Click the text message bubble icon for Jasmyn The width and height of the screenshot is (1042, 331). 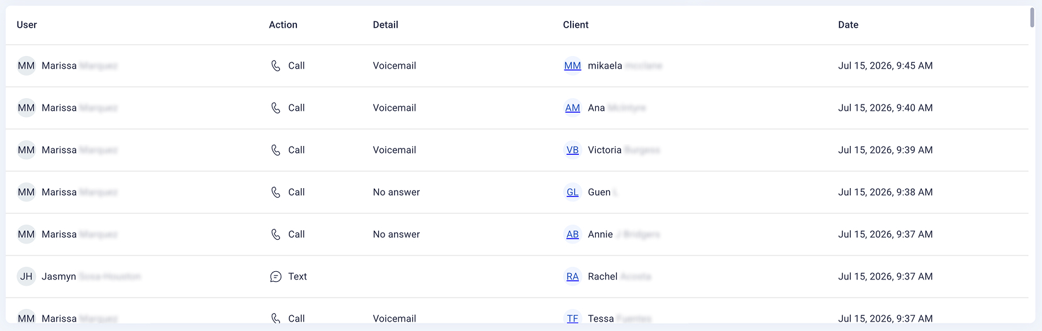coord(276,276)
